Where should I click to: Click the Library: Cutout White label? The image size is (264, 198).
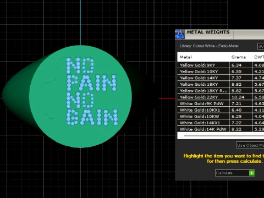tap(209, 46)
